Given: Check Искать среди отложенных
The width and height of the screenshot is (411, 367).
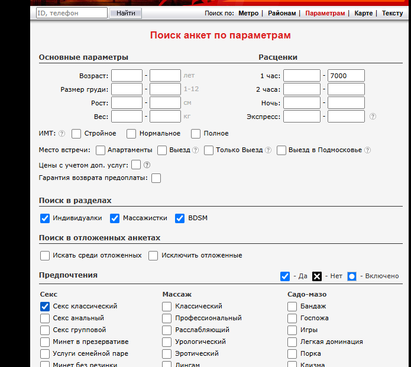Looking at the screenshot, I should [x=45, y=256].
